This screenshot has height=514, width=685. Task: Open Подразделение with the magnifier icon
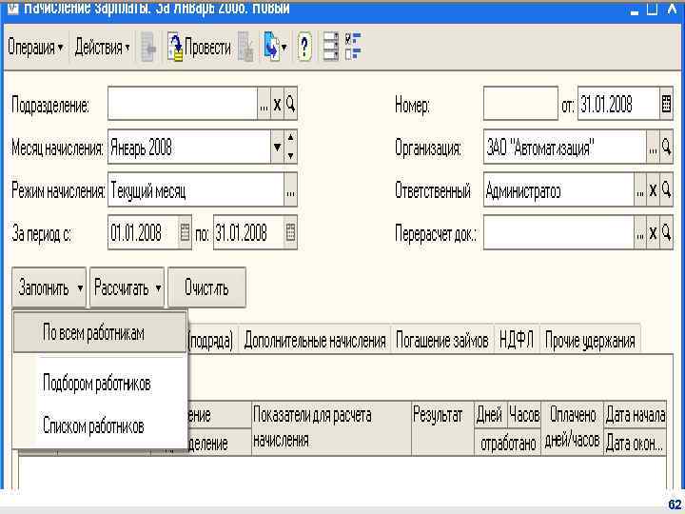[x=290, y=104]
